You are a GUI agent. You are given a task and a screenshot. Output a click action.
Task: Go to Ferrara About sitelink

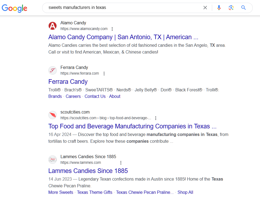(115, 96)
